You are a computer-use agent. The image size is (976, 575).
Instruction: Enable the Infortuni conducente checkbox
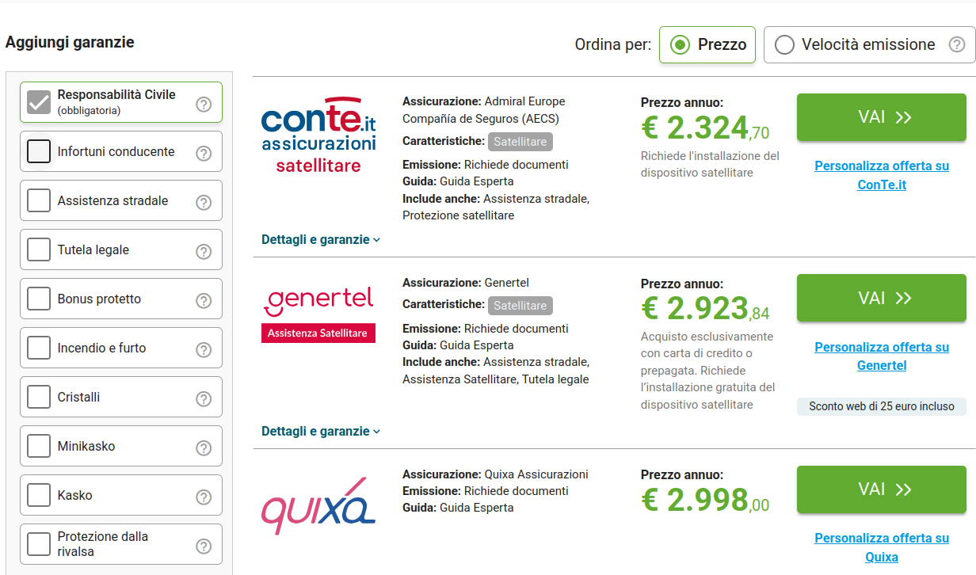(39, 151)
